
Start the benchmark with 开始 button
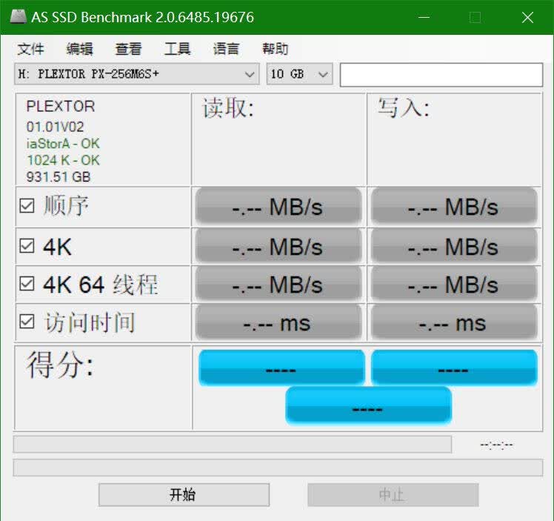(x=184, y=495)
